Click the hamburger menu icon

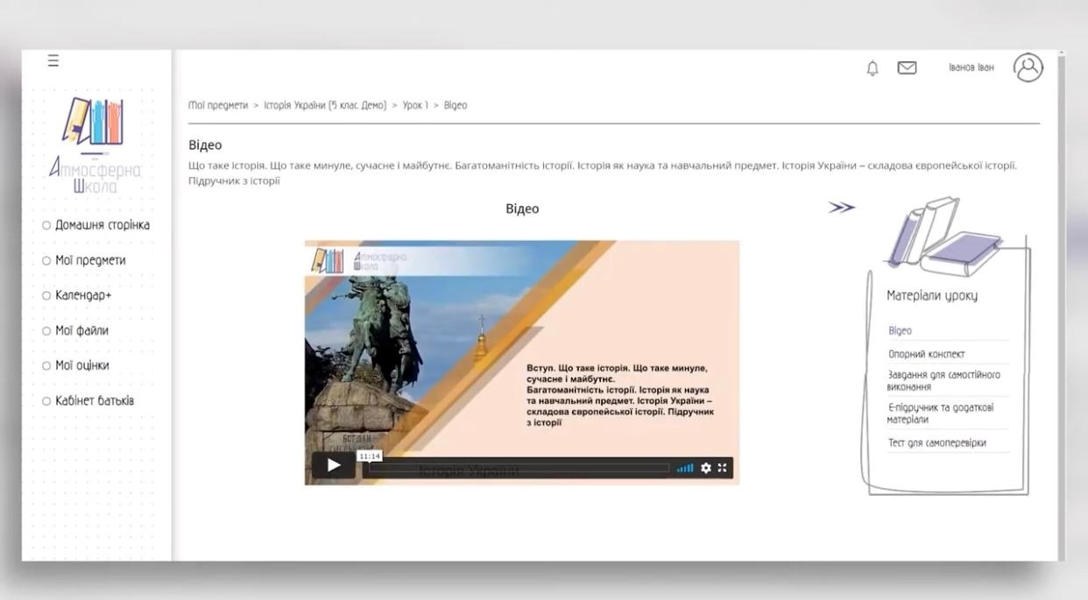click(53, 60)
